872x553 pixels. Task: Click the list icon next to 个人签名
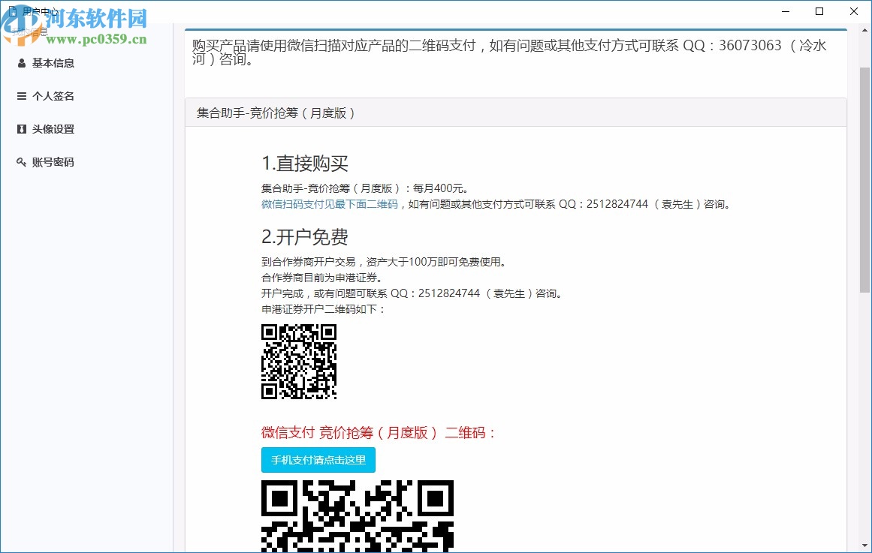point(21,96)
